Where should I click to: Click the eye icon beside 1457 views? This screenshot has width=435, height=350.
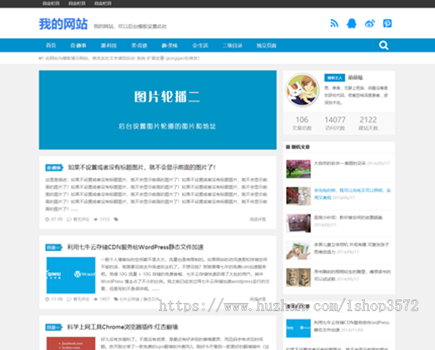(96, 299)
